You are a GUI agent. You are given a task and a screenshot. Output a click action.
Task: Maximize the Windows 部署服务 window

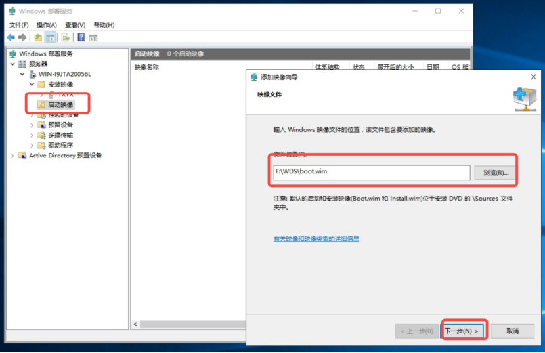438,11
